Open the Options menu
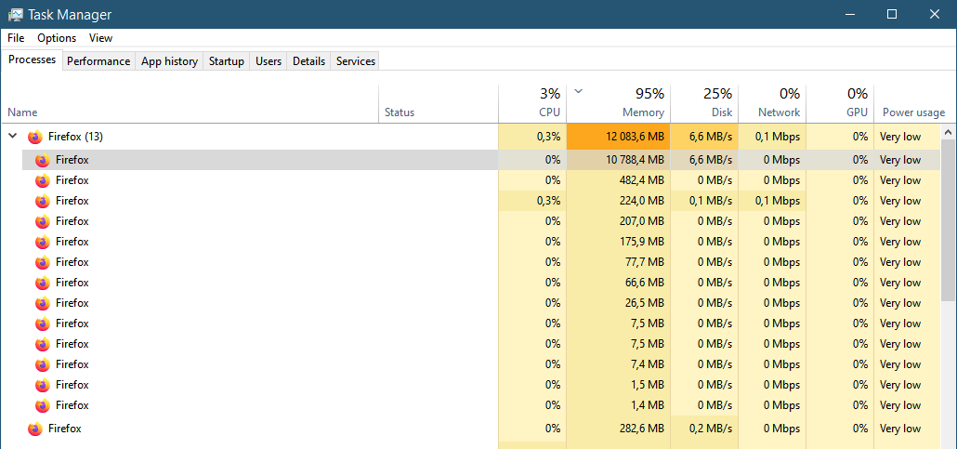Image resolution: width=957 pixels, height=449 pixels. [x=57, y=38]
